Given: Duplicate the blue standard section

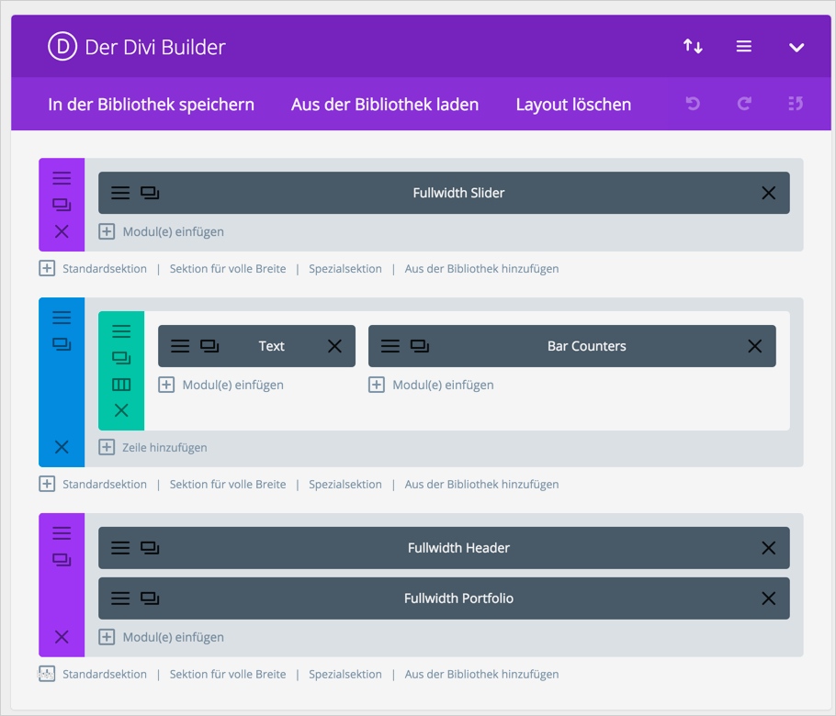Looking at the screenshot, I should coord(62,344).
